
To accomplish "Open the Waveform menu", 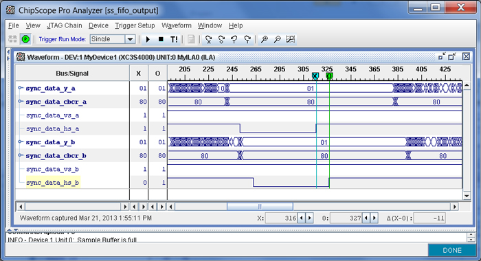I will point(177,25).
